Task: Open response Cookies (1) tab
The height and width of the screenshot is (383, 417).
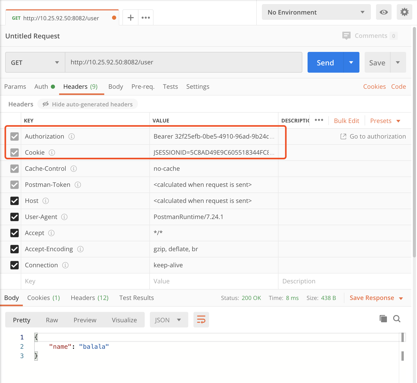Action: click(44, 298)
